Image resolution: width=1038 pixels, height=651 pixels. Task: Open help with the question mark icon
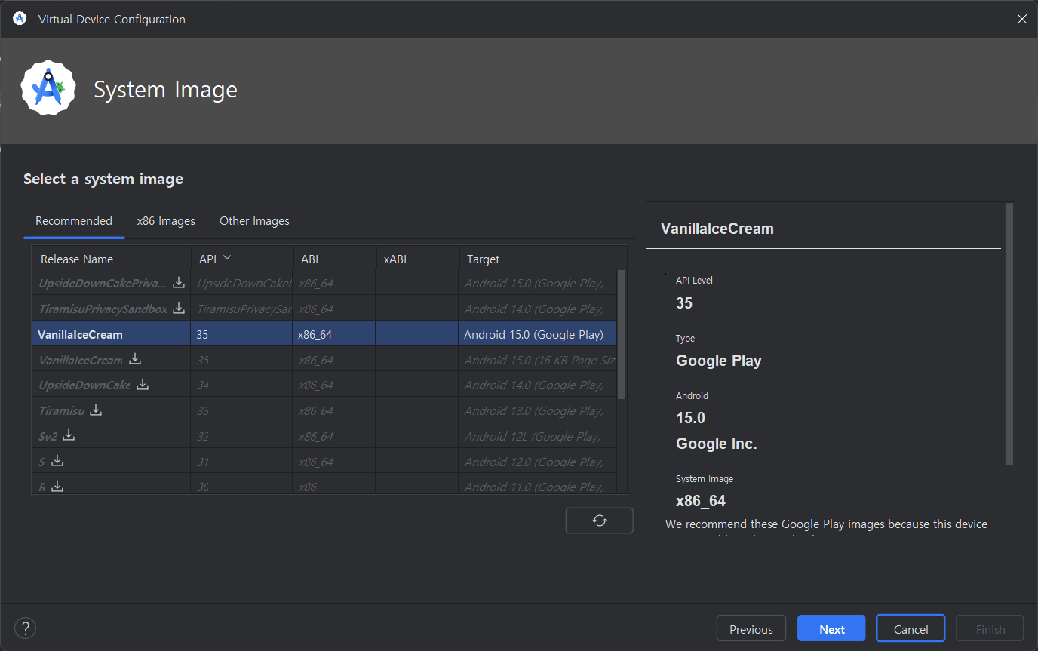pos(25,628)
